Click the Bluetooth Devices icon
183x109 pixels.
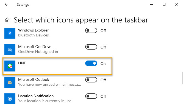[x=10, y=33]
